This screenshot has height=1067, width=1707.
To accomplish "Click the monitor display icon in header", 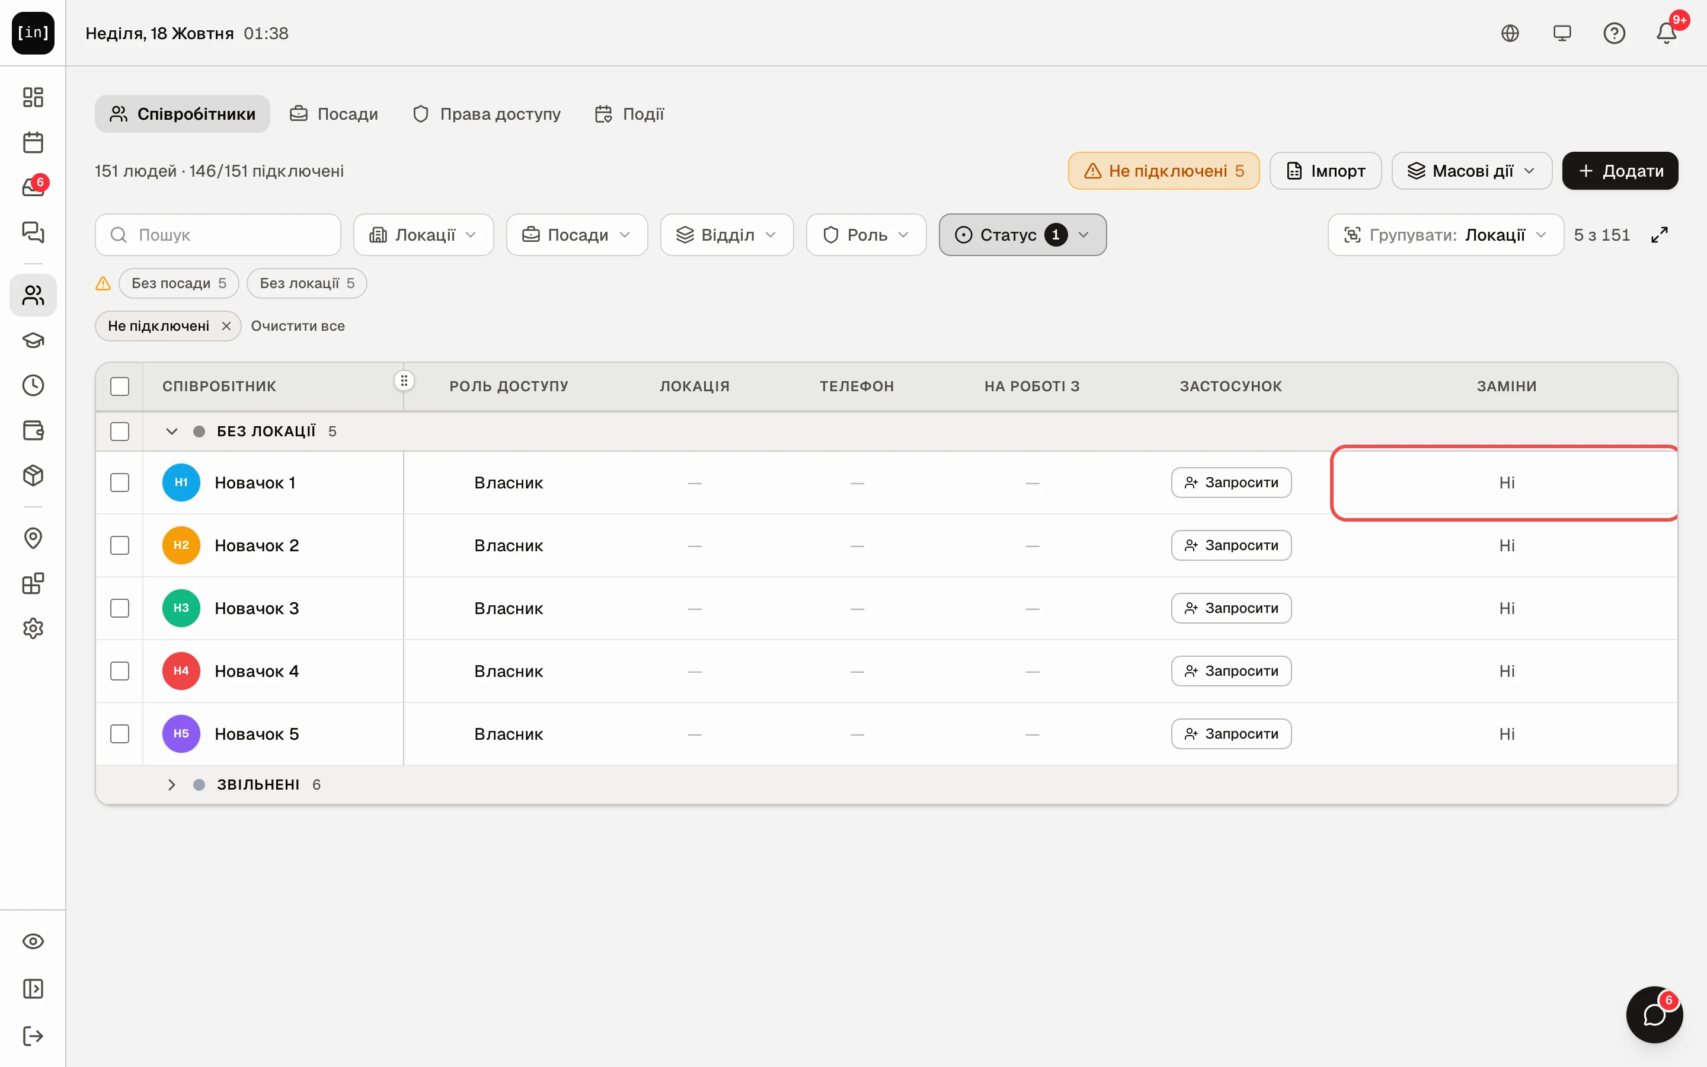I will tap(1562, 33).
